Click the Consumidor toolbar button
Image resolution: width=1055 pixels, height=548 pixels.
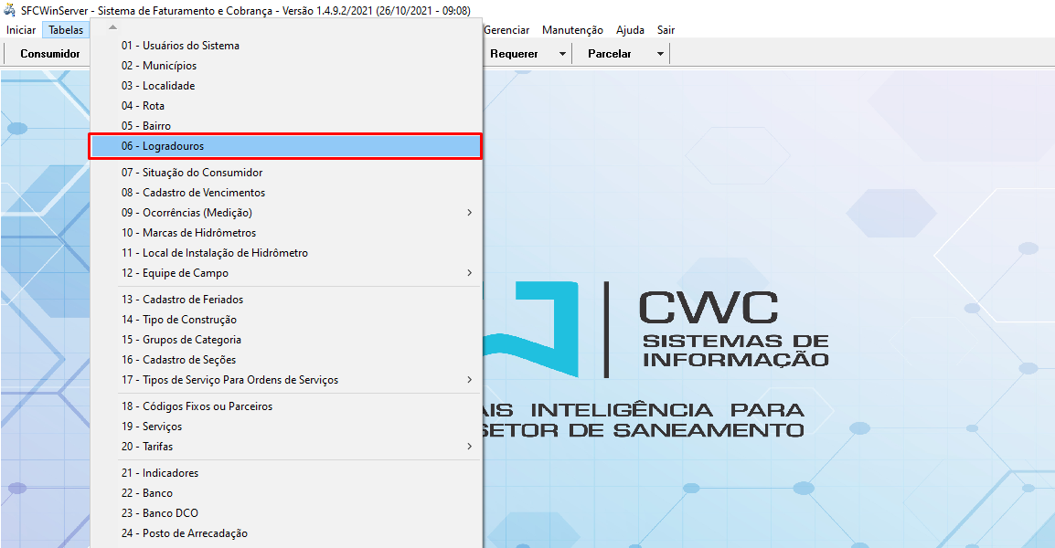50,54
